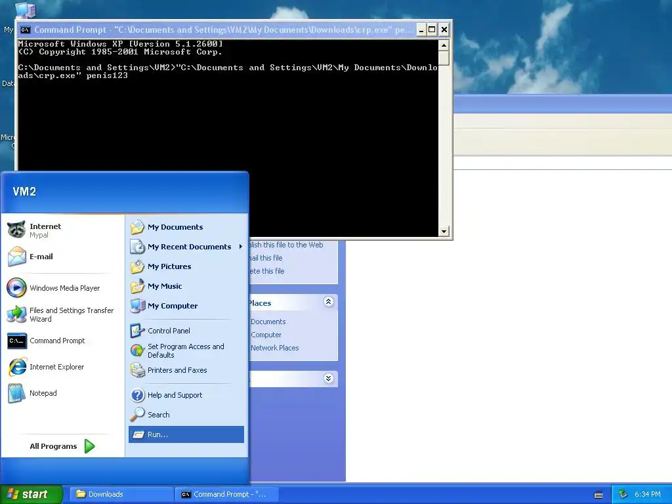Minimize the Command Prompt window
The image size is (672, 504).
pos(421,30)
